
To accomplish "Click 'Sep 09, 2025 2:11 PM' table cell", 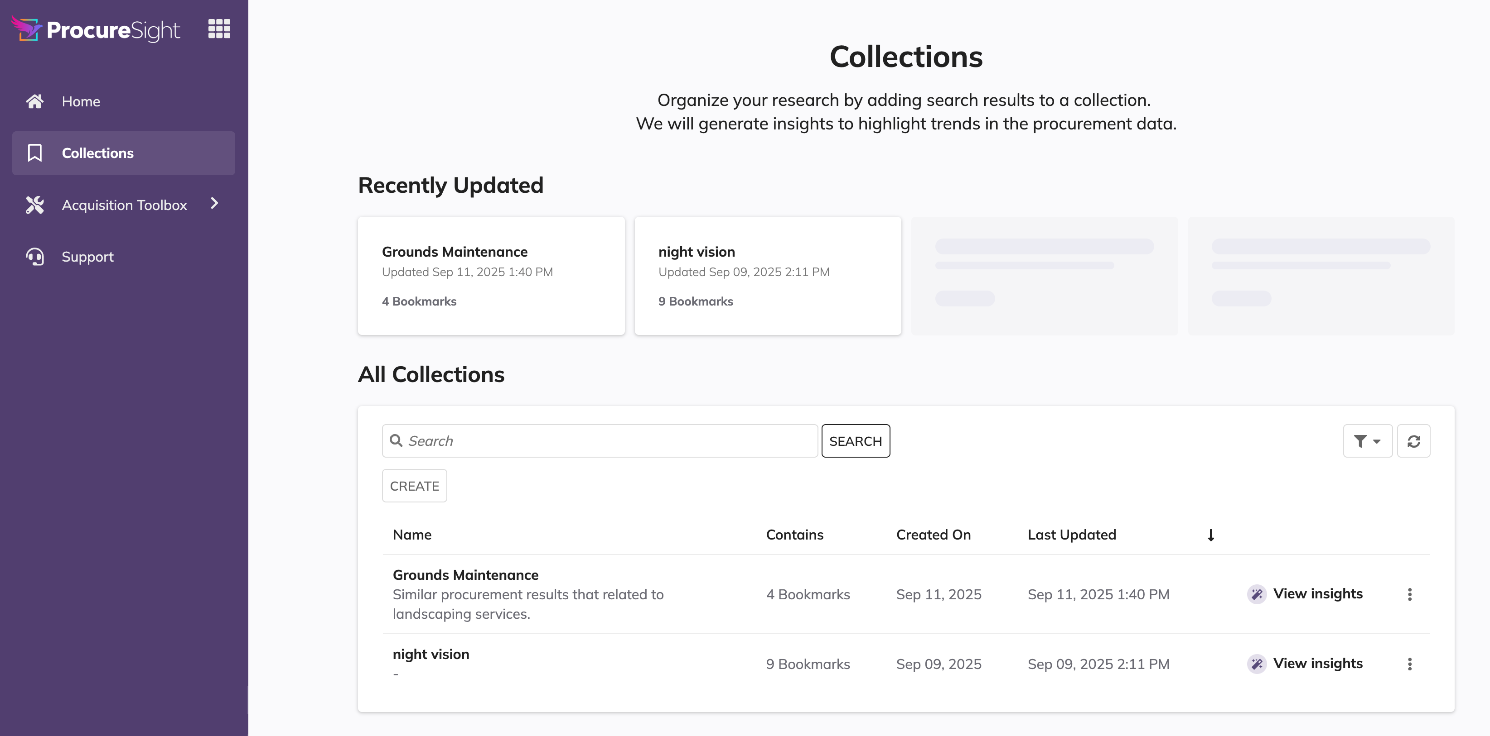I will [x=1098, y=664].
